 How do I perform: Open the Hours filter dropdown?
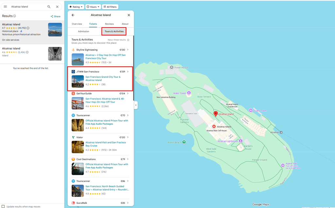tap(93, 7)
